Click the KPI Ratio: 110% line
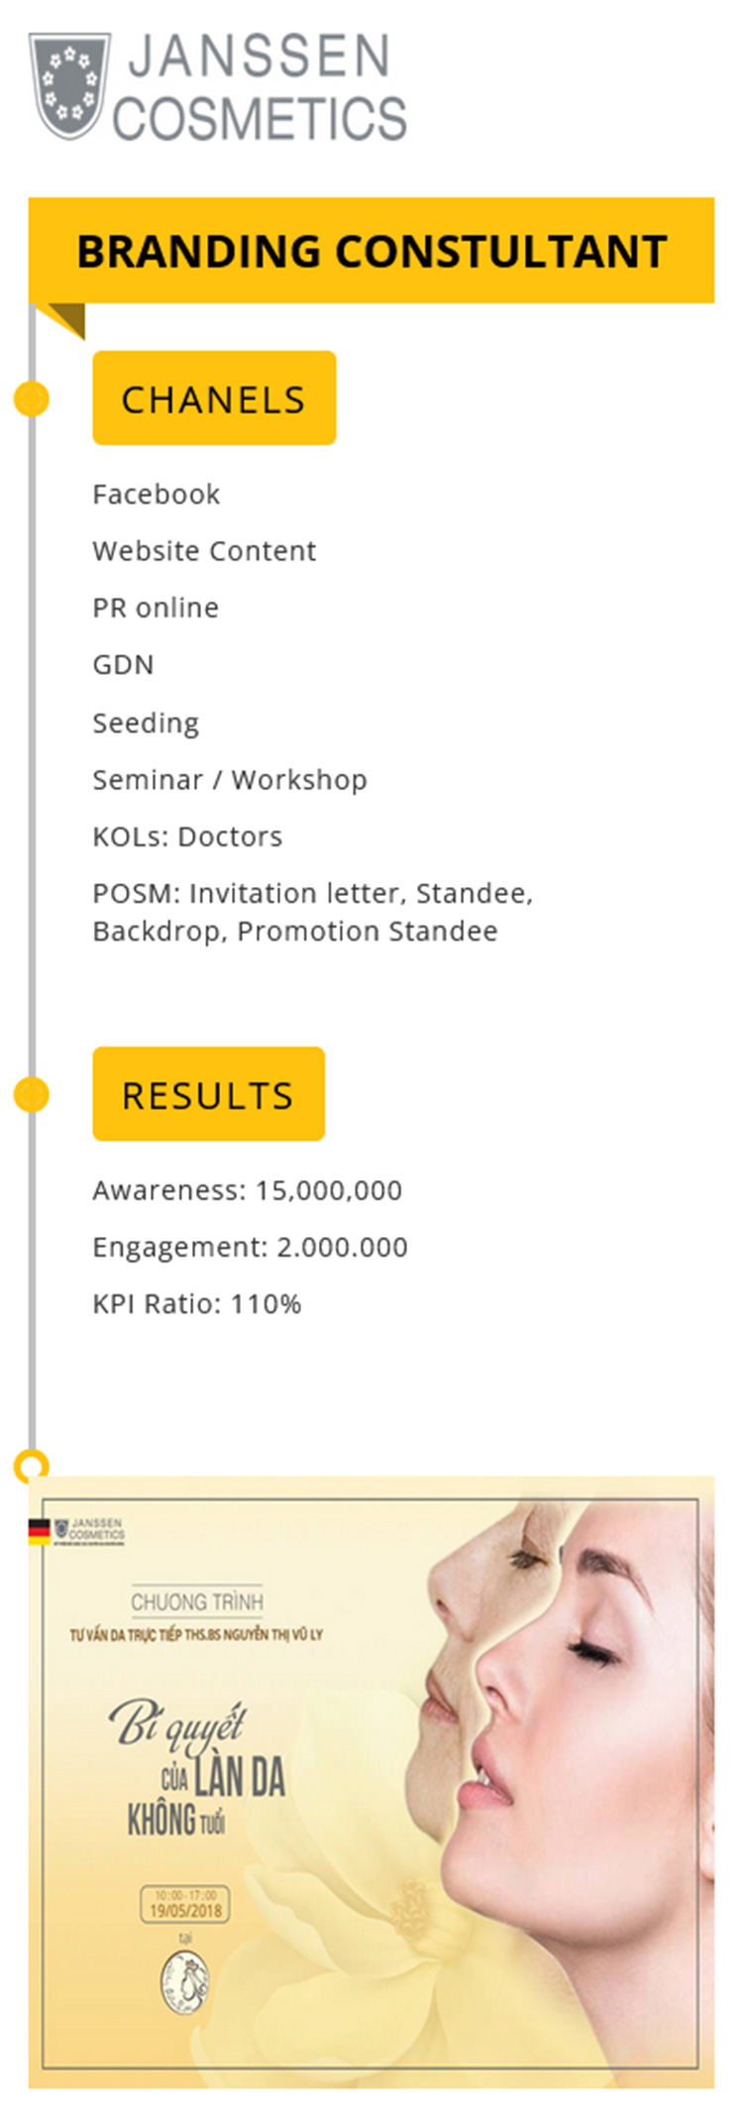 (196, 1303)
